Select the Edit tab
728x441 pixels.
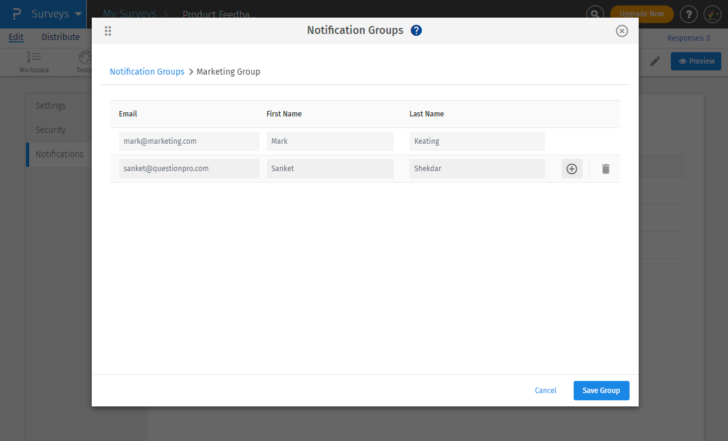(x=16, y=37)
